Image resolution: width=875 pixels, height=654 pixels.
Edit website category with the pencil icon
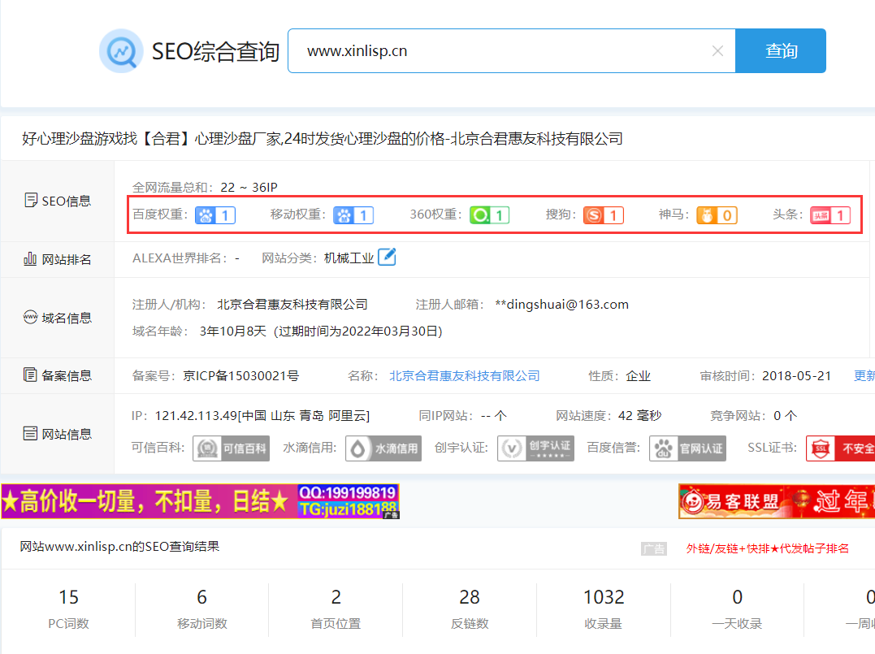pyautogui.click(x=387, y=258)
